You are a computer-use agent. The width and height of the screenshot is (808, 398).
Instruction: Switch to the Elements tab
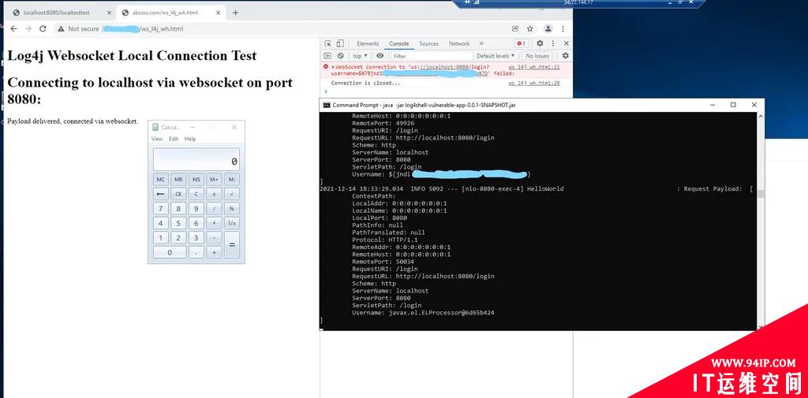point(368,44)
